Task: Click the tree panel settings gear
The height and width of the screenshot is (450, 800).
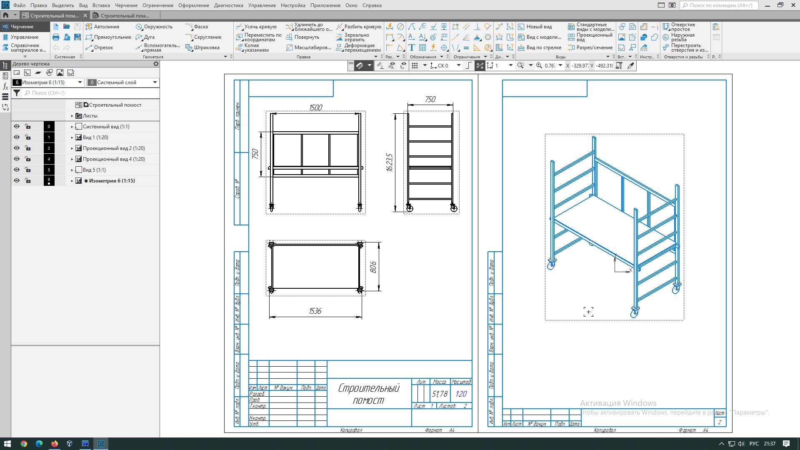Action: tap(156, 64)
